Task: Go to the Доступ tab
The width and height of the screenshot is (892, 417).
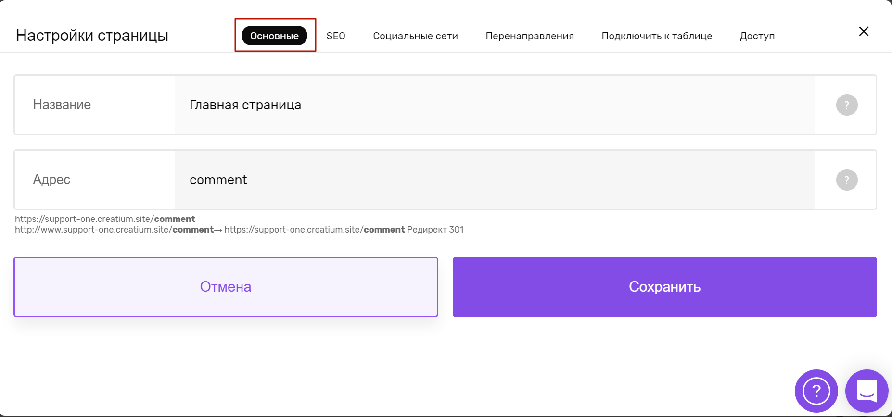Action: point(757,36)
